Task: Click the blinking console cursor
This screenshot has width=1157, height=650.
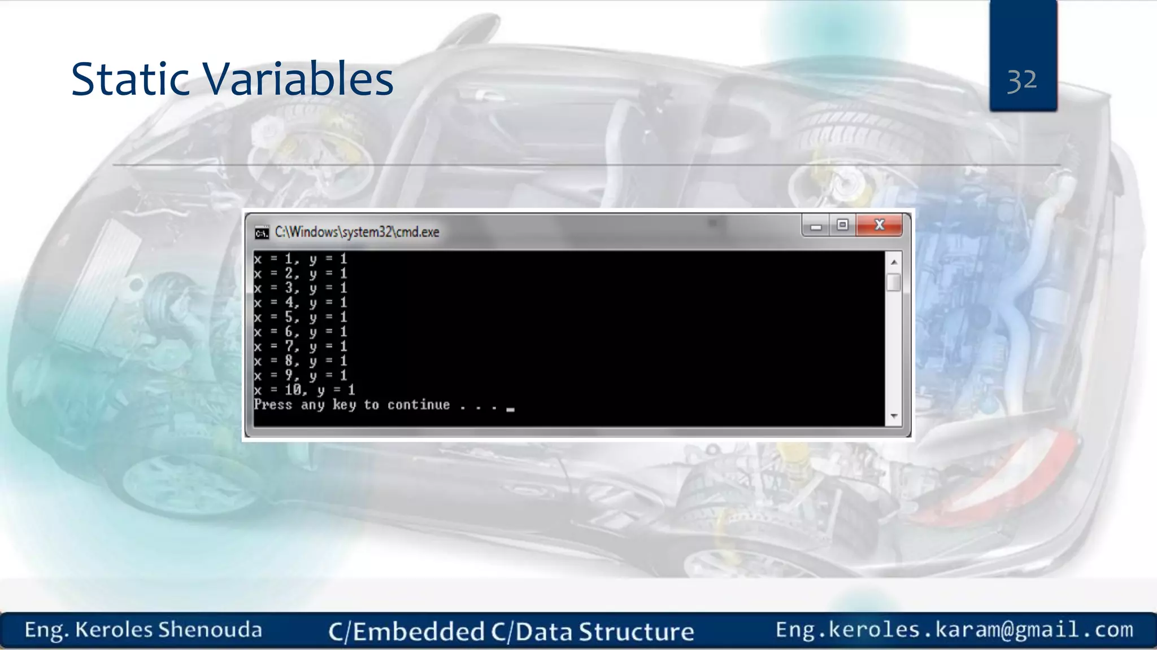Action: 510,410
